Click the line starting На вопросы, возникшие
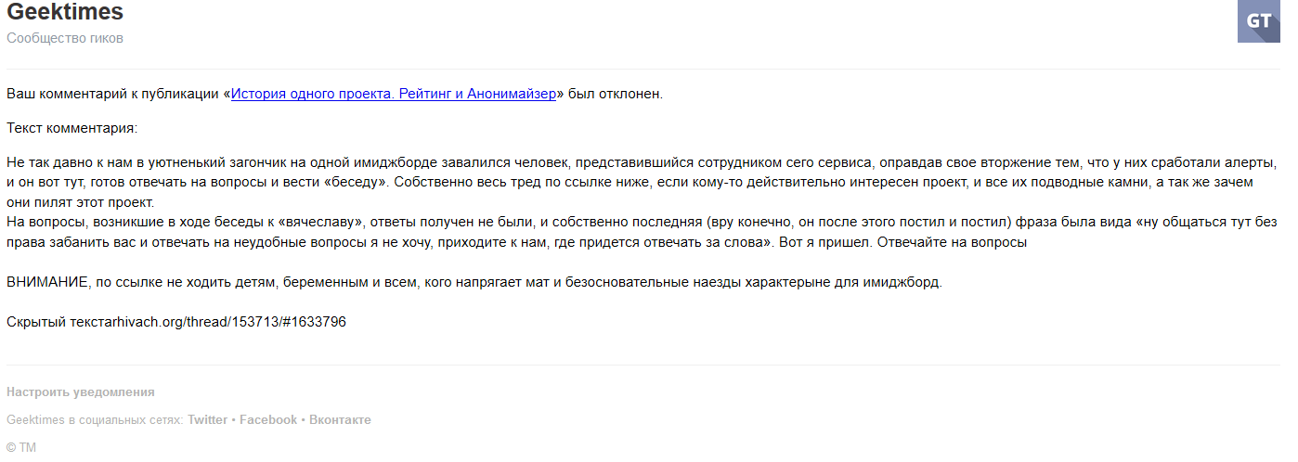 click(x=643, y=223)
